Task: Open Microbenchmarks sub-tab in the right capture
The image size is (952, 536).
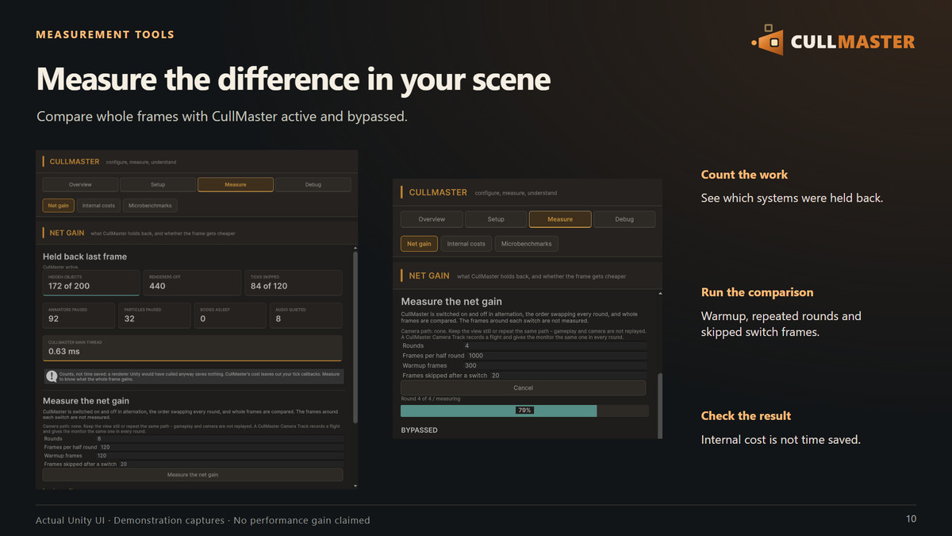Action: (527, 244)
